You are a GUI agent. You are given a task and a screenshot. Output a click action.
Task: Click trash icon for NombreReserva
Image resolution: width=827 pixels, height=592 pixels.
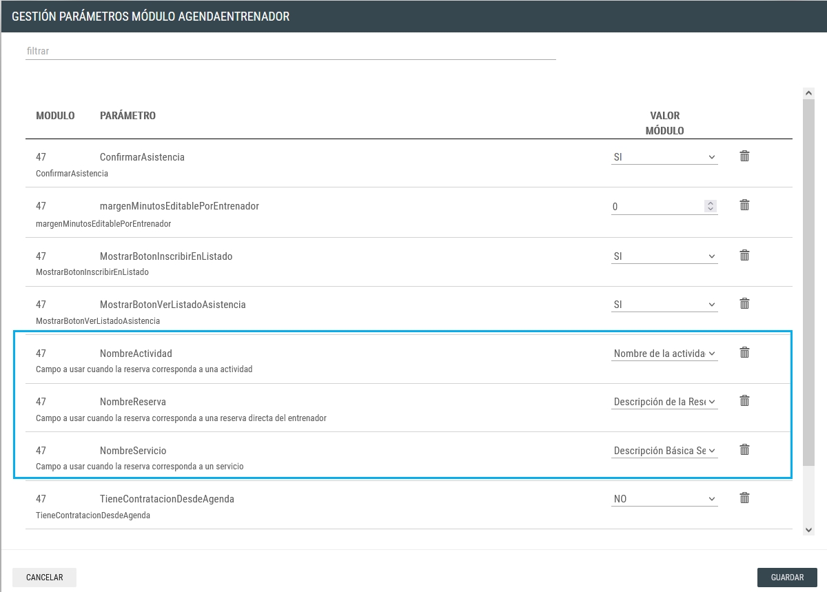[x=744, y=401]
